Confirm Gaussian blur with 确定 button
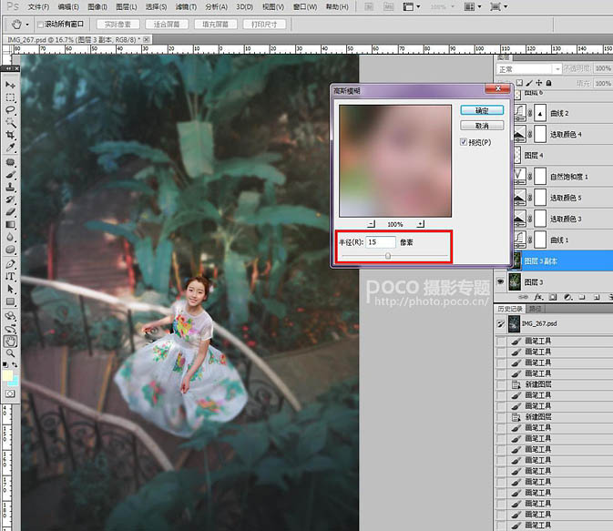This screenshot has width=613, height=531. click(x=482, y=110)
